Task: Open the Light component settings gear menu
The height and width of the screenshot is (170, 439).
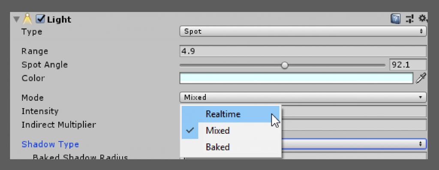Action: [422, 19]
